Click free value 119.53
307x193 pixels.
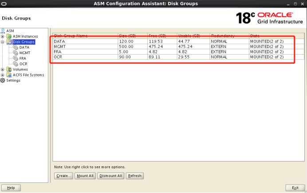click(x=155, y=41)
